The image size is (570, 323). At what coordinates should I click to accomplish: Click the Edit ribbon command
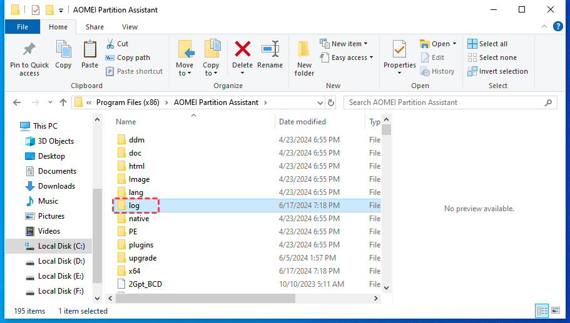[432, 57]
